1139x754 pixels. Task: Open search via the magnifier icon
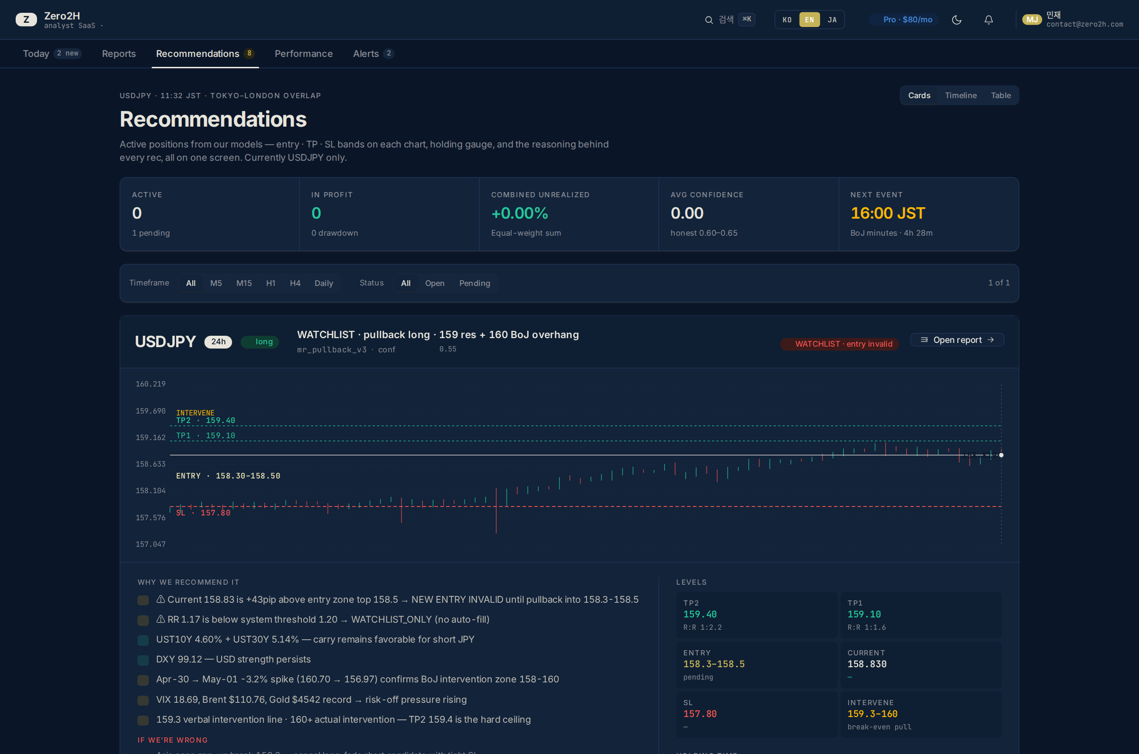coord(709,20)
